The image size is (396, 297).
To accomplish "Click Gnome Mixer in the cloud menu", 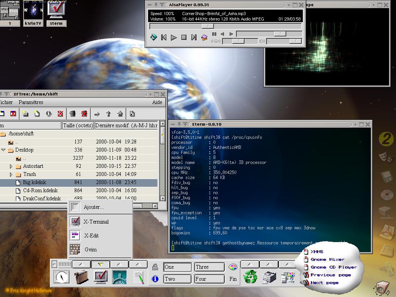I will [x=327, y=259].
